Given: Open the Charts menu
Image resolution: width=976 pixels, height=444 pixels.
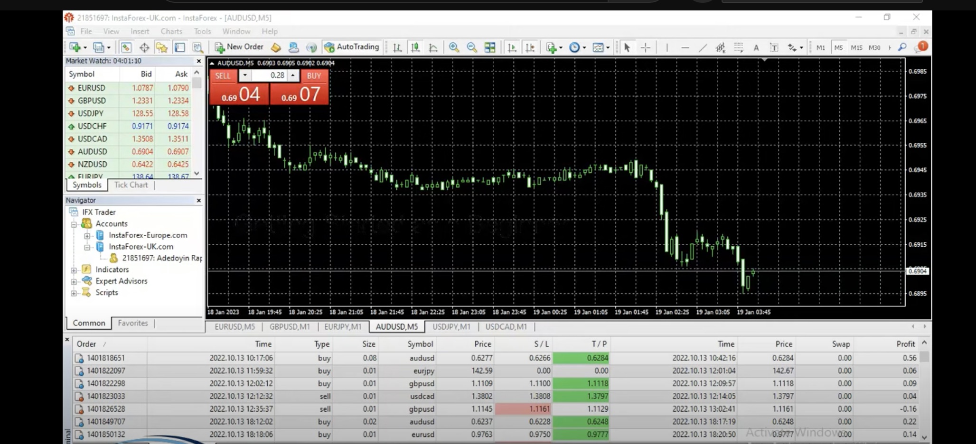Looking at the screenshot, I should click(171, 31).
